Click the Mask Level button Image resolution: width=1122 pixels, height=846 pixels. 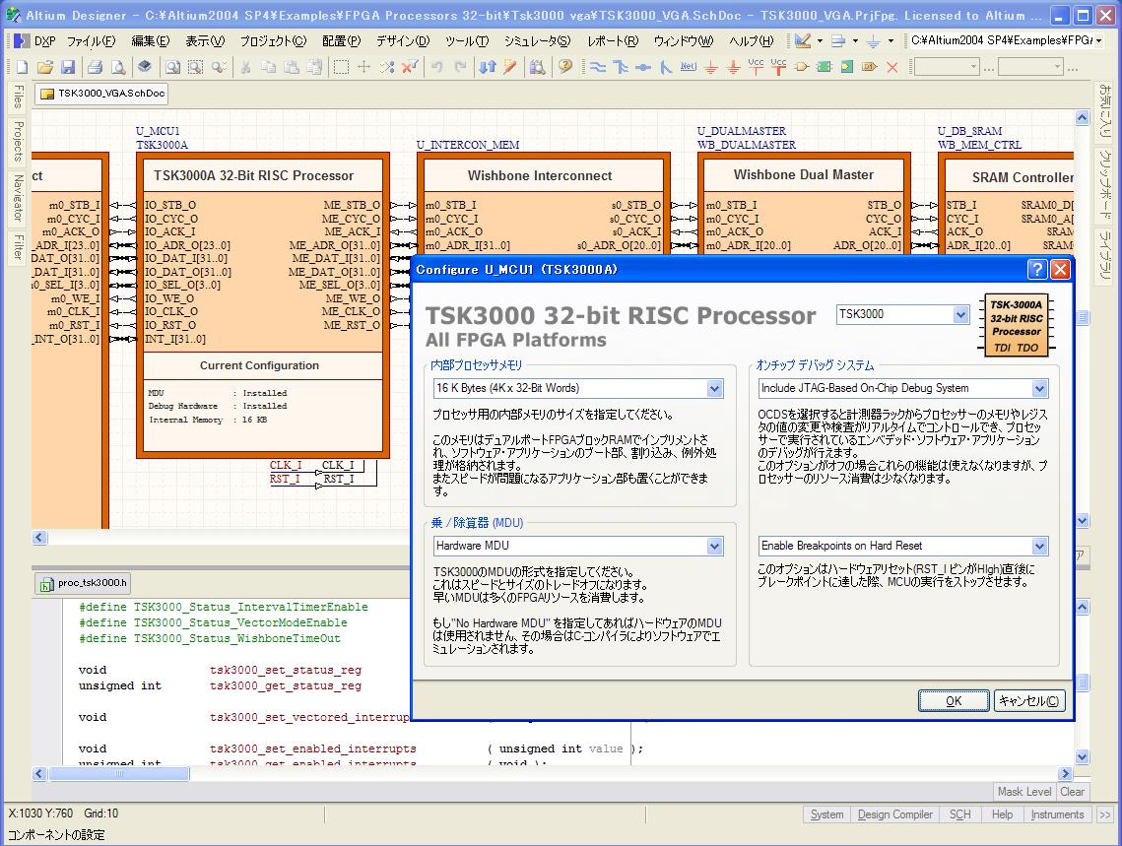1023,792
